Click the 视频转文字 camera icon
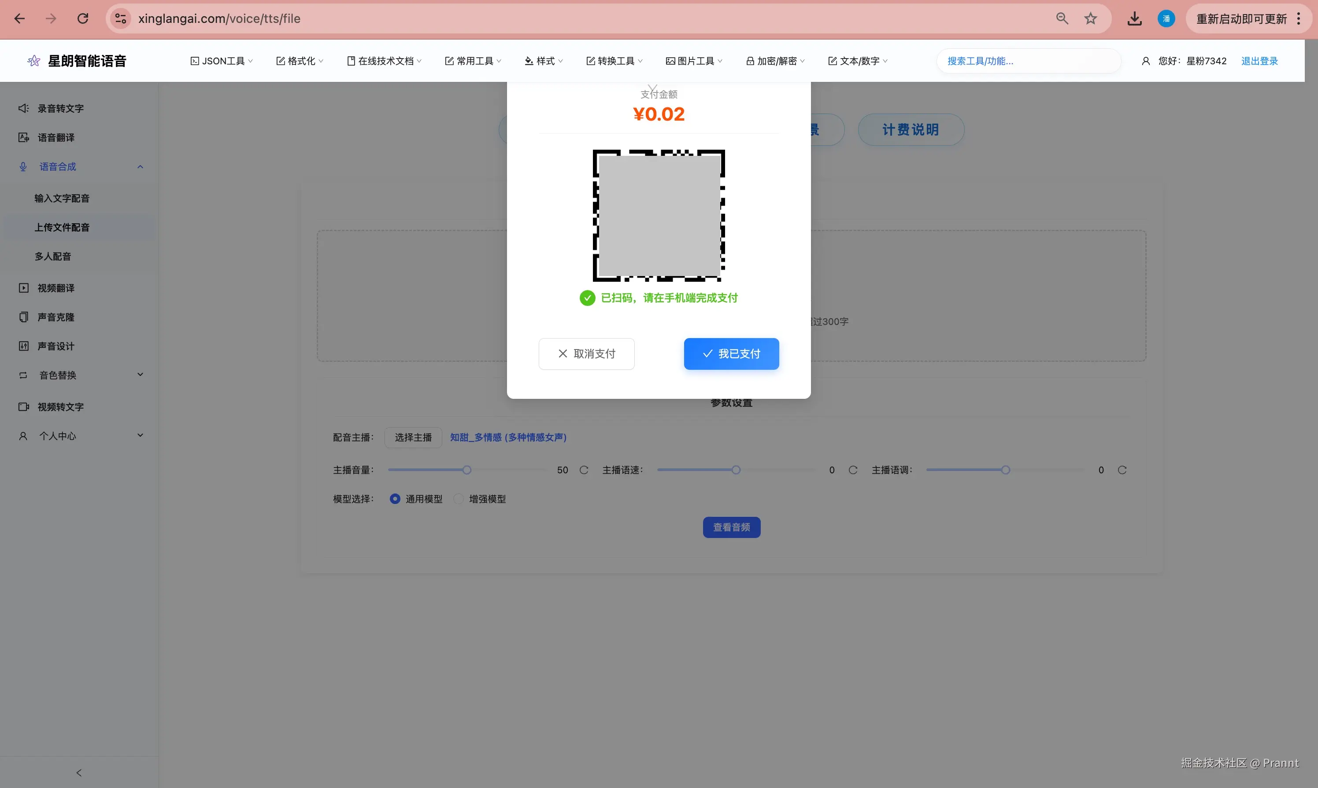Screen dimensions: 1318x788 [x=23, y=407]
